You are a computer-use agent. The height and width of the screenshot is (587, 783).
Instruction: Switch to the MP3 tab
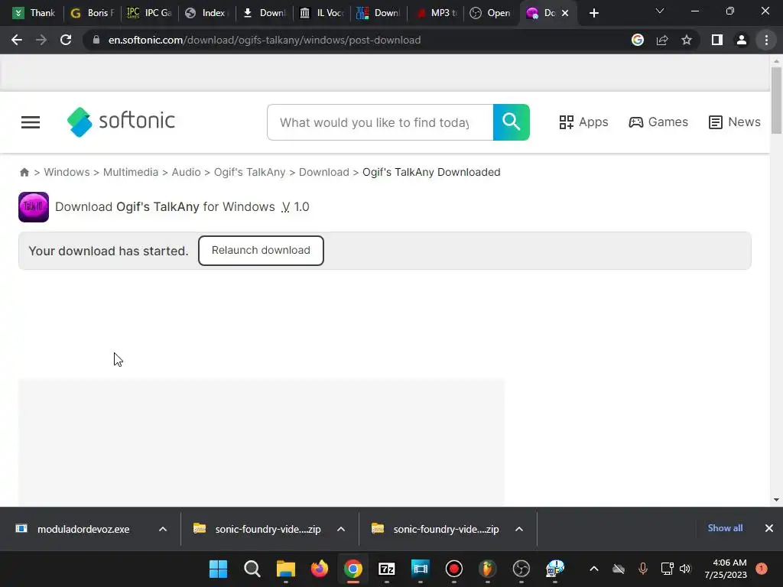435,13
